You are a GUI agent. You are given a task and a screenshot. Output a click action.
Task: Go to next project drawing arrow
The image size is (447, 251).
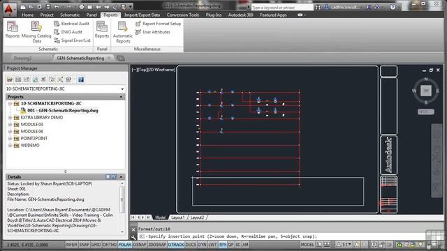[107, 6]
